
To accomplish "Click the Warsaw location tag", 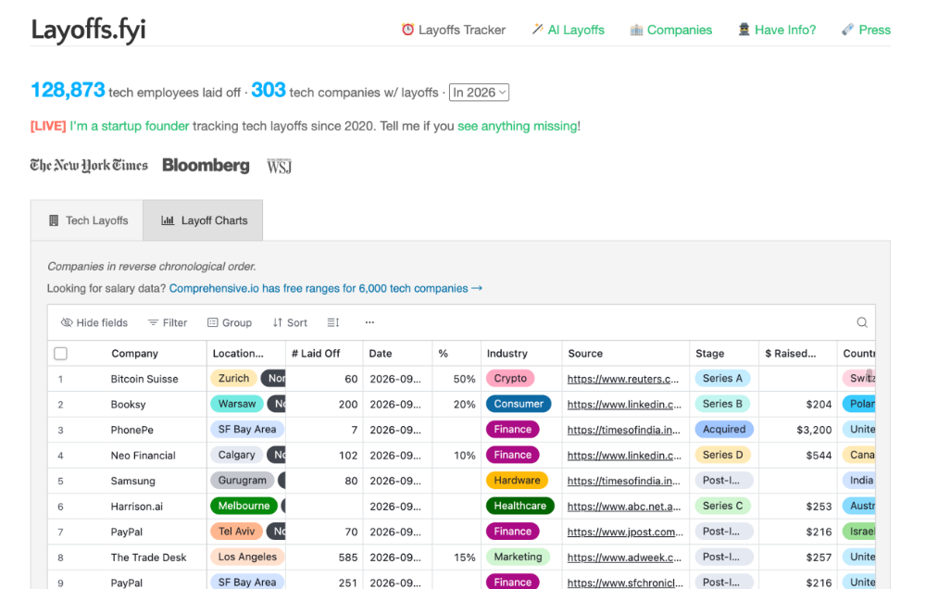I will 237,404.
